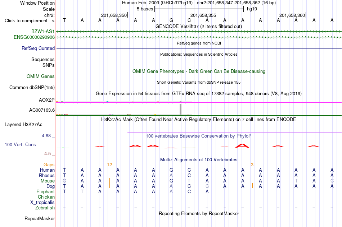
Task: Click the '5 bases' scale label
Action: tap(145, 9)
